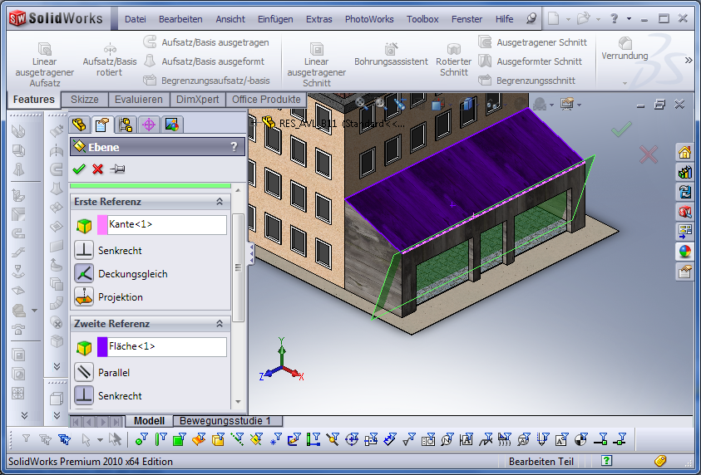Open the DimXpertManager crosshair tab icon
The image size is (701, 475).
[x=149, y=125]
